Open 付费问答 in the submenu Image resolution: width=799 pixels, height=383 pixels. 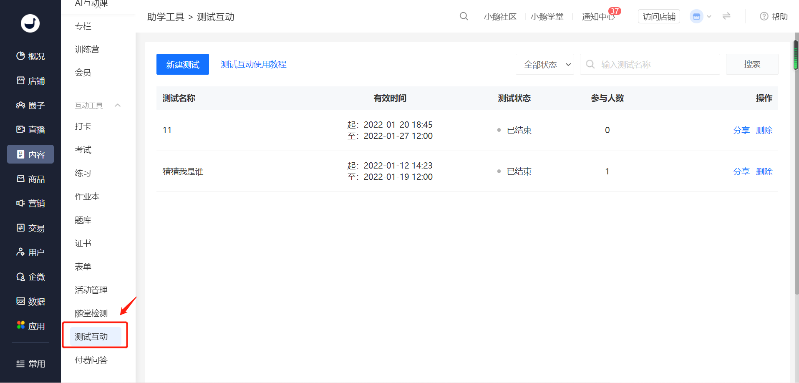tap(91, 360)
